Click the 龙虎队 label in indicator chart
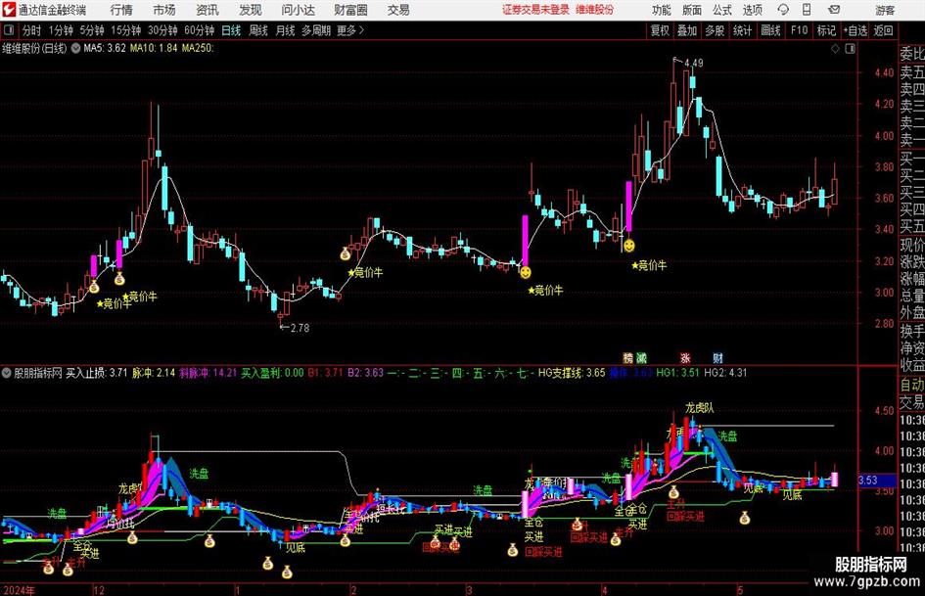The width and height of the screenshot is (925, 596). click(x=699, y=408)
